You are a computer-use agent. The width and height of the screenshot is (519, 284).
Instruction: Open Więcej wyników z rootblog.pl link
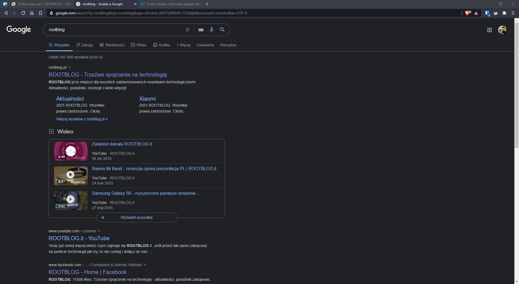pos(82,119)
